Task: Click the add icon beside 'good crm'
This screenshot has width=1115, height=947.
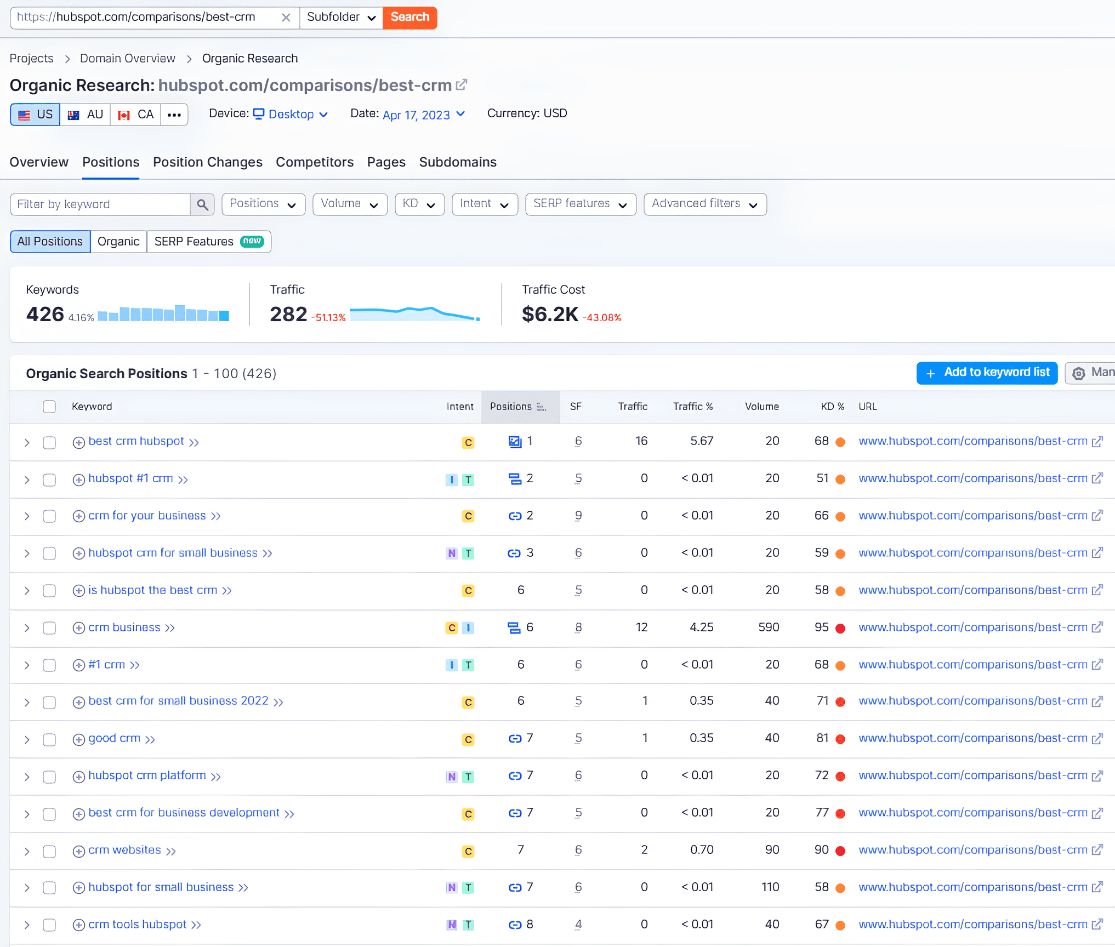Action: coord(79,739)
